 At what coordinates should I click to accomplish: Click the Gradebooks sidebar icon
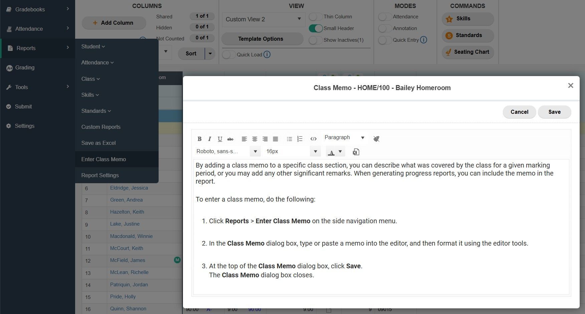(9, 9)
